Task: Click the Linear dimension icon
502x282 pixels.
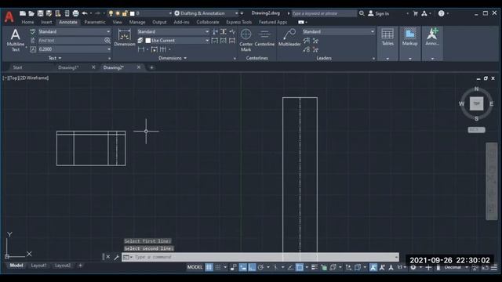Action: pos(141,49)
